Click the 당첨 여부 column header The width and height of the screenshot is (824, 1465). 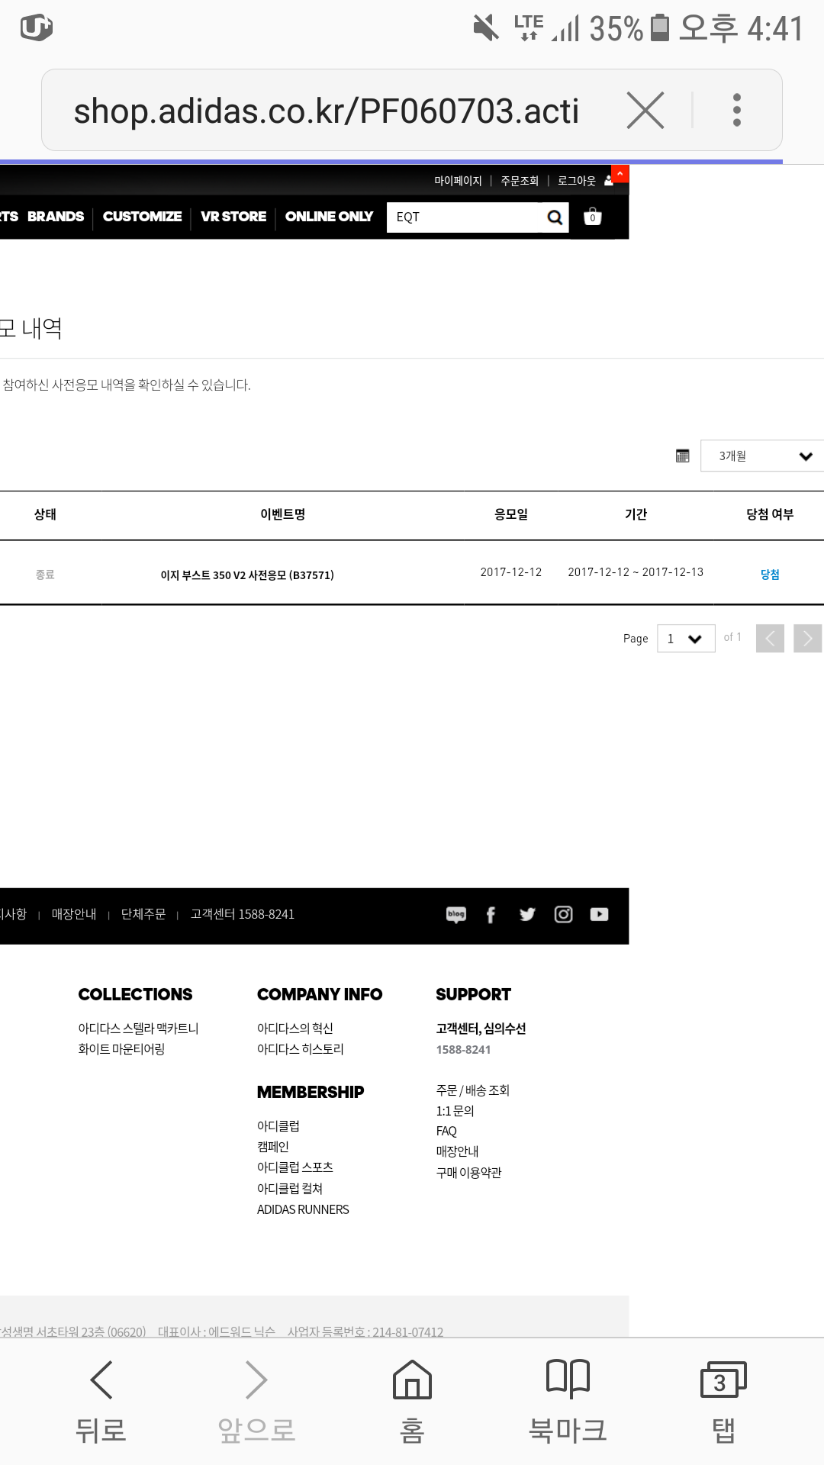[x=770, y=514]
